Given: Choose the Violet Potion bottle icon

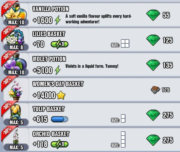Looking at the screenshot, I should click(x=15, y=62).
